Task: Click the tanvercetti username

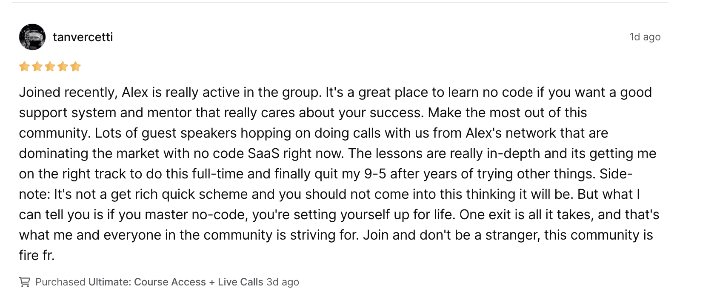Action: pos(83,37)
